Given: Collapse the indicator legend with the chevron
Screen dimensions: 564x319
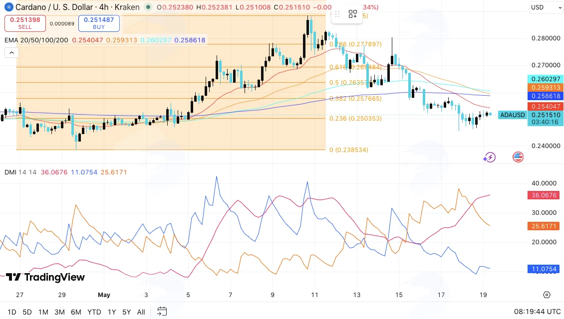Looking at the screenshot, I should pyautogui.click(x=11, y=53).
